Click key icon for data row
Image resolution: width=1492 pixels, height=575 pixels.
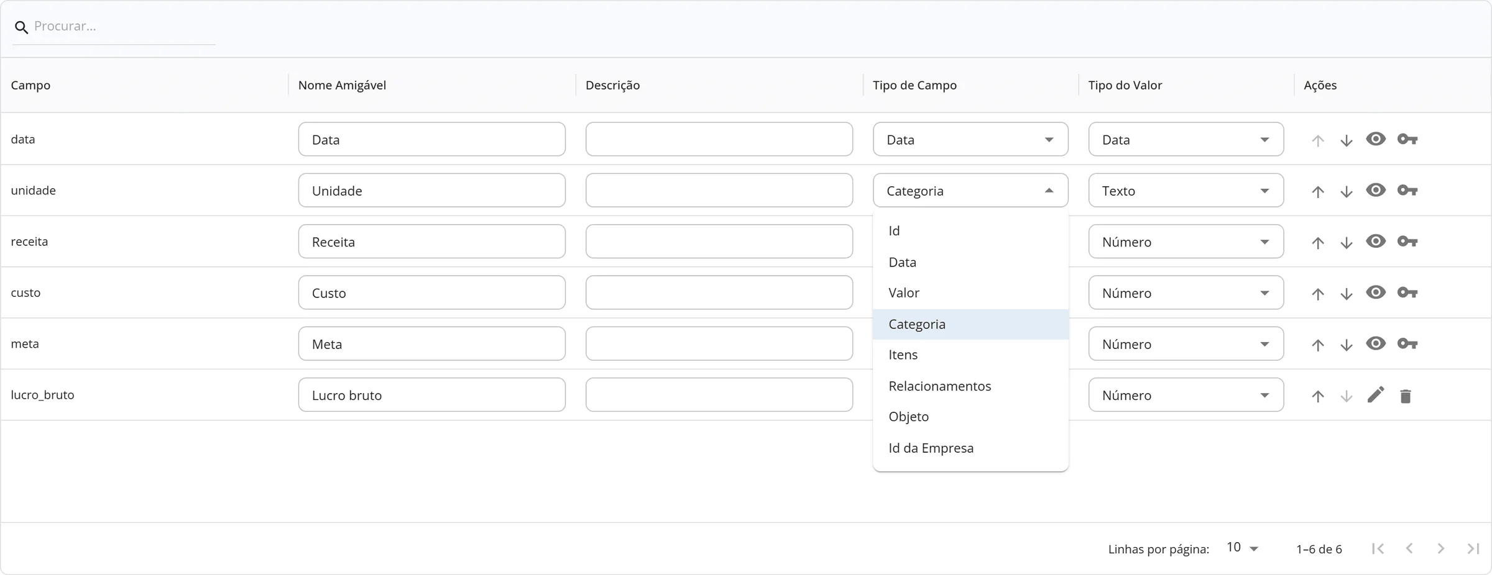pyautogui.click(x=1407, y=139)
